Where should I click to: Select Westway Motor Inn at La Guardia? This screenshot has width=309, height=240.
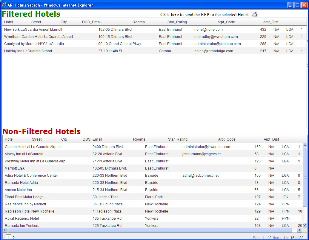tap(153, 161)
